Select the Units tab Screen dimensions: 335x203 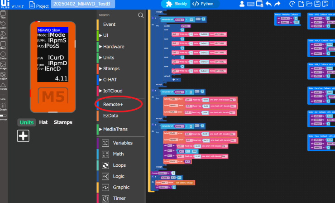pos(27,122)
